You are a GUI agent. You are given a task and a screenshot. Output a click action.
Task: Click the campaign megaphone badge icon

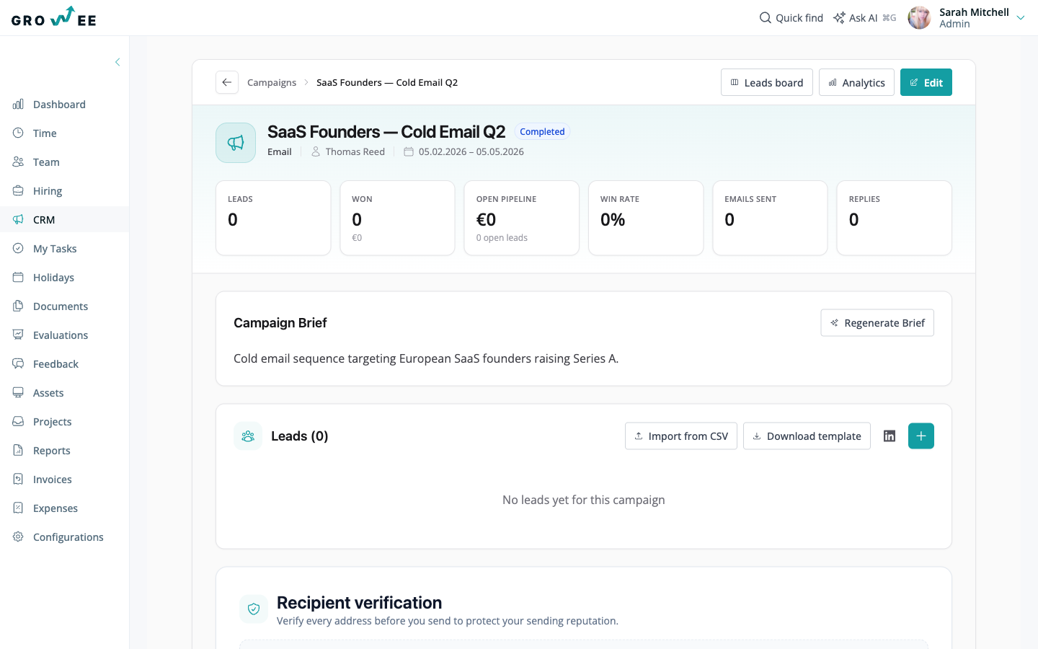236,143
